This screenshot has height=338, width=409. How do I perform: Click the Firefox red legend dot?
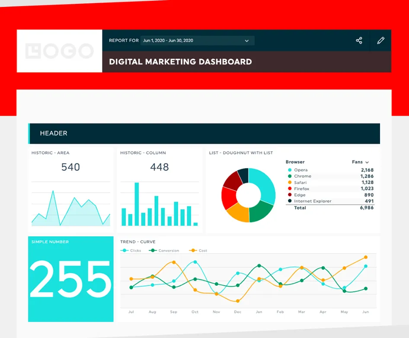290,189
